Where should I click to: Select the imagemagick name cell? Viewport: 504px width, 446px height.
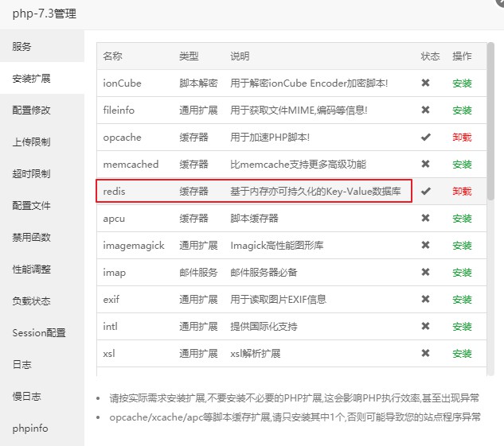tap(134, 246)
